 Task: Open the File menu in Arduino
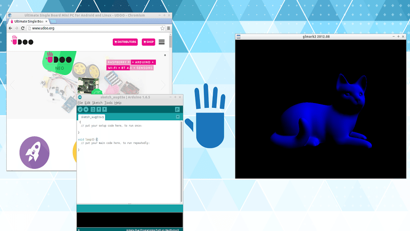[80, 103]
